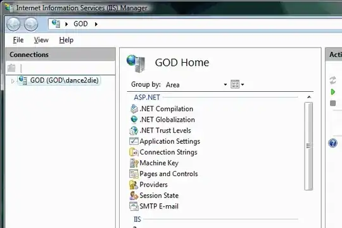Click the IIS Manager title bar icon
Screen dimensions: 342x228
(x=9, y=8)
